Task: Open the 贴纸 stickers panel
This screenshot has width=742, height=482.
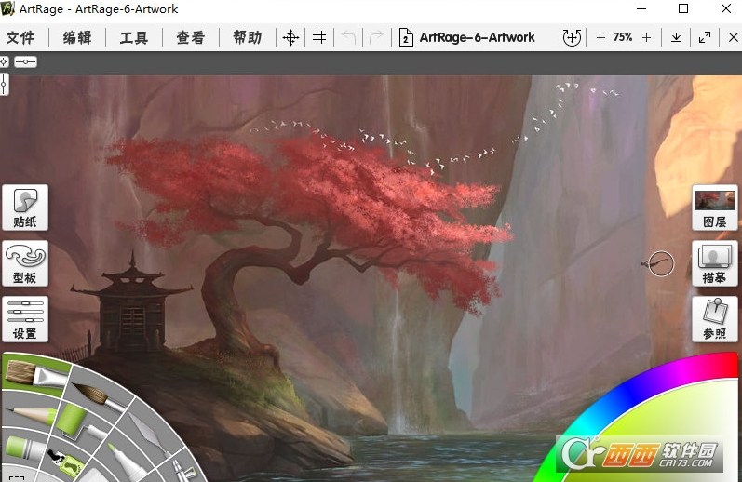Action: pos(25,207)
